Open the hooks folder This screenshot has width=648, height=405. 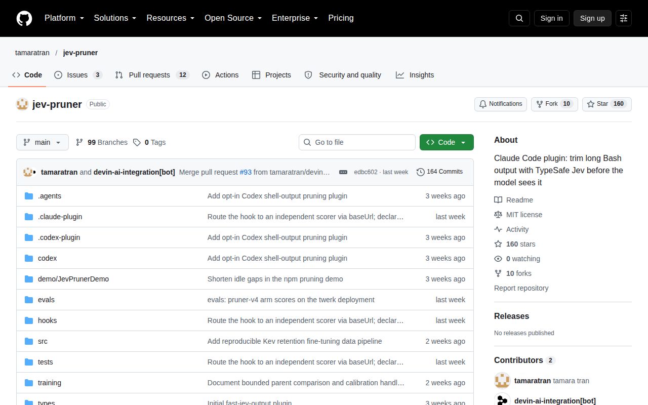pos(47,320)
